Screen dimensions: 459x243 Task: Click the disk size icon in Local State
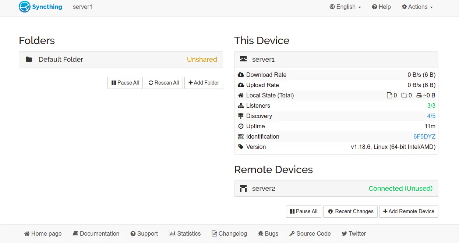point(419,95)
